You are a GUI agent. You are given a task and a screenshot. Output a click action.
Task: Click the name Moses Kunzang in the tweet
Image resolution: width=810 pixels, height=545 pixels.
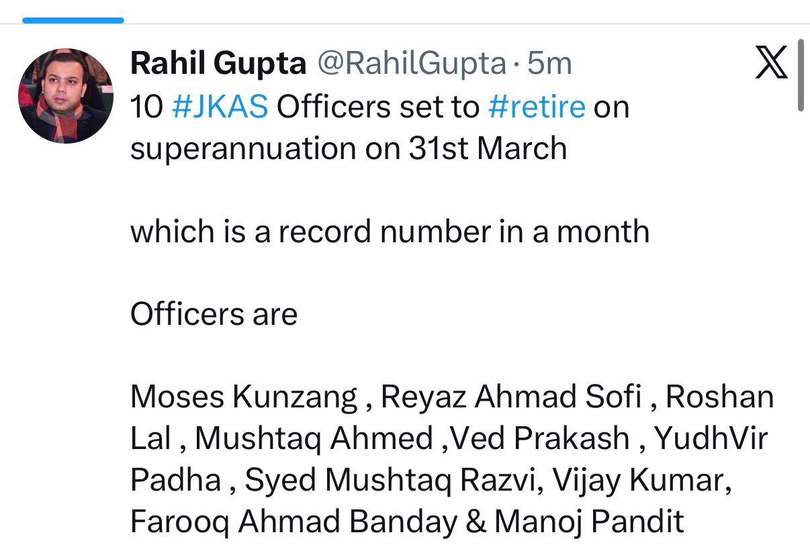(x=244, y=397)
